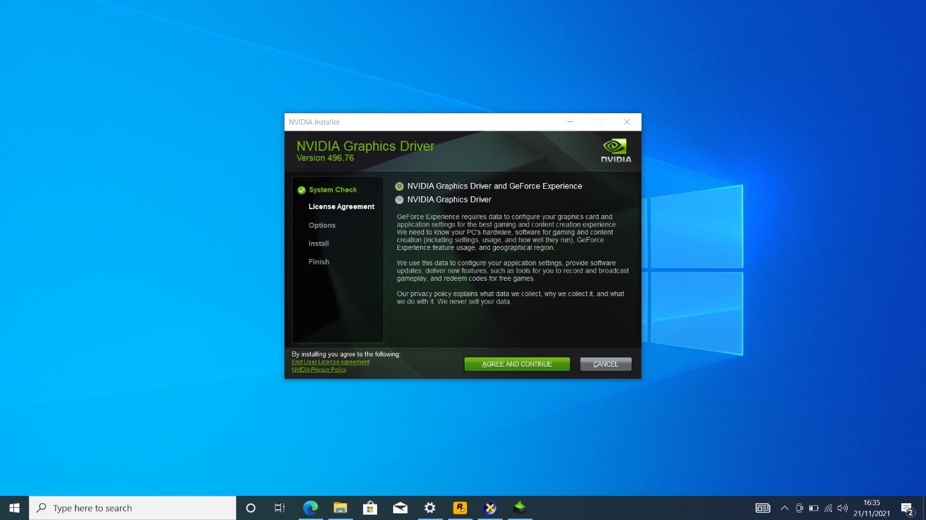
Task: Expand hidden icons in the system tray
Action: 784,507
